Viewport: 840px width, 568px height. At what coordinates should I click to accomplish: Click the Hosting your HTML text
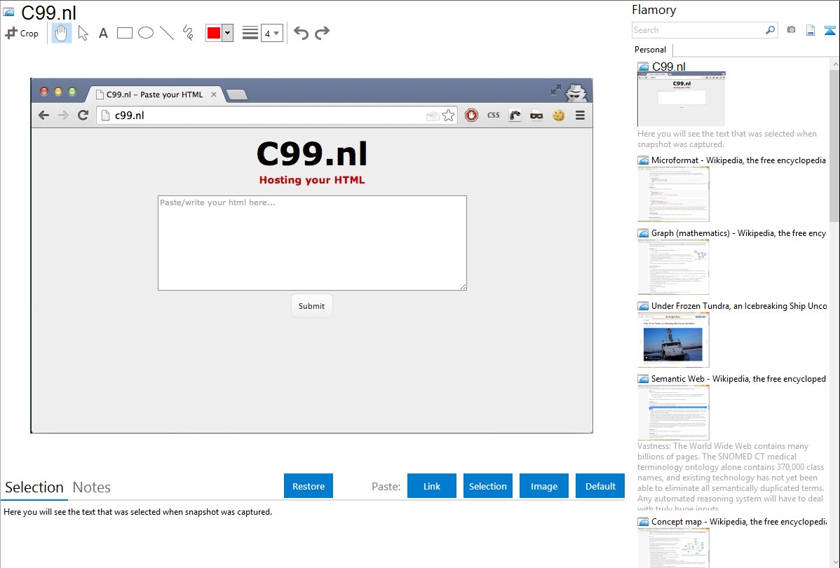click(312, 180)
